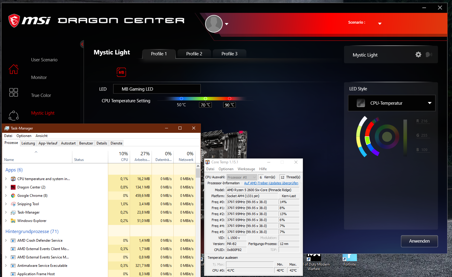452x277 pixels.
Task: Sort processes by CPU column header
Action: coord(119,156)
